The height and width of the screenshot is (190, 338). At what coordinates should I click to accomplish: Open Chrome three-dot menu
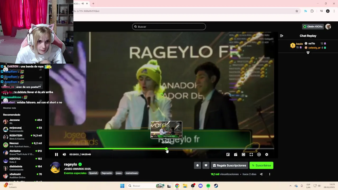(334, 11)
